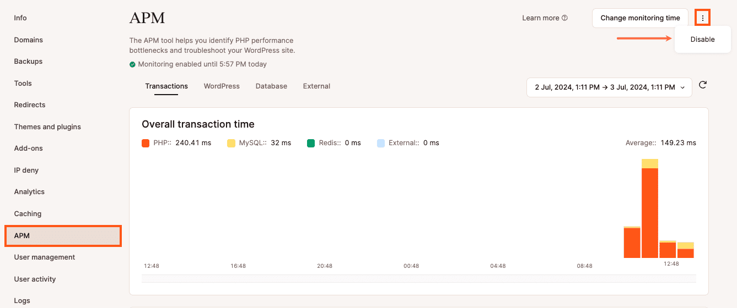
Task: Open the Learn more link
Action: 541,18
